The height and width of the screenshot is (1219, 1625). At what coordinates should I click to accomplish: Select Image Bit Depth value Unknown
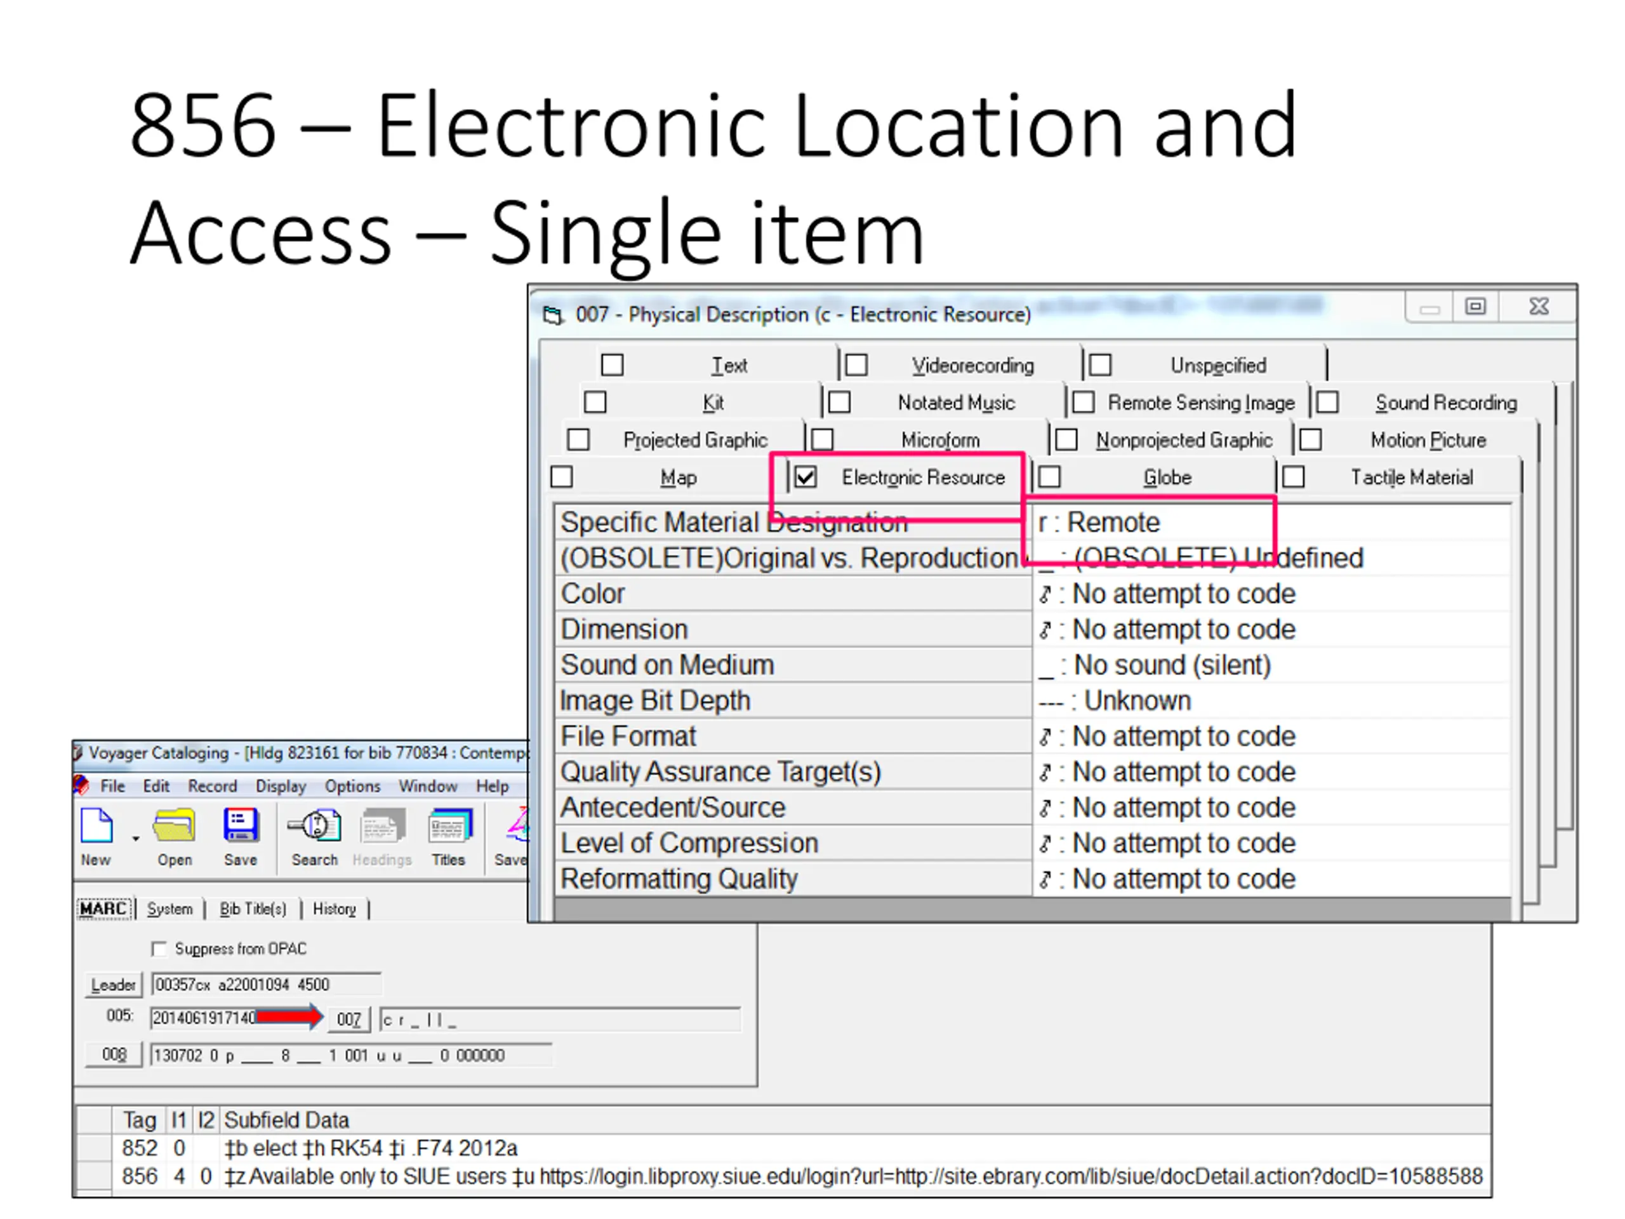[x=1271, y=701]
